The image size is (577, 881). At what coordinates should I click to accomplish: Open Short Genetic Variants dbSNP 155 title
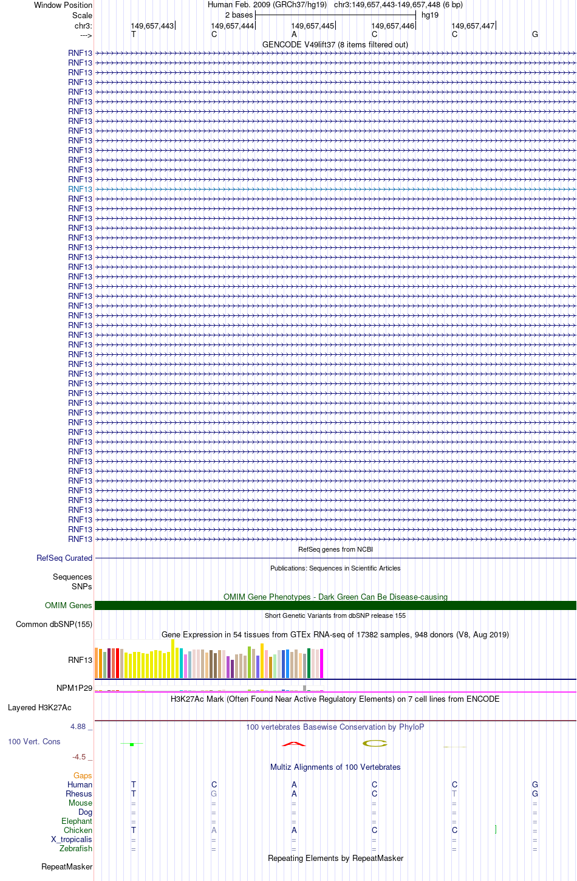[x=335, y=615]
